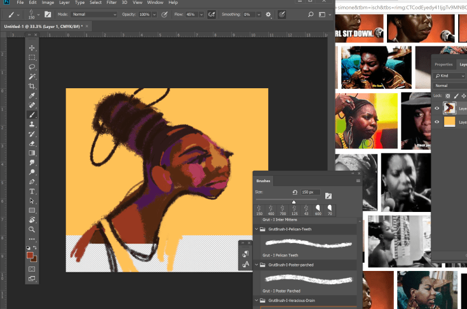The height and width of the screenshot is (309, 467).
Task: Collapse the GrutBrush-I-Pelican-Teeth folder
Action: coord(257,229)
